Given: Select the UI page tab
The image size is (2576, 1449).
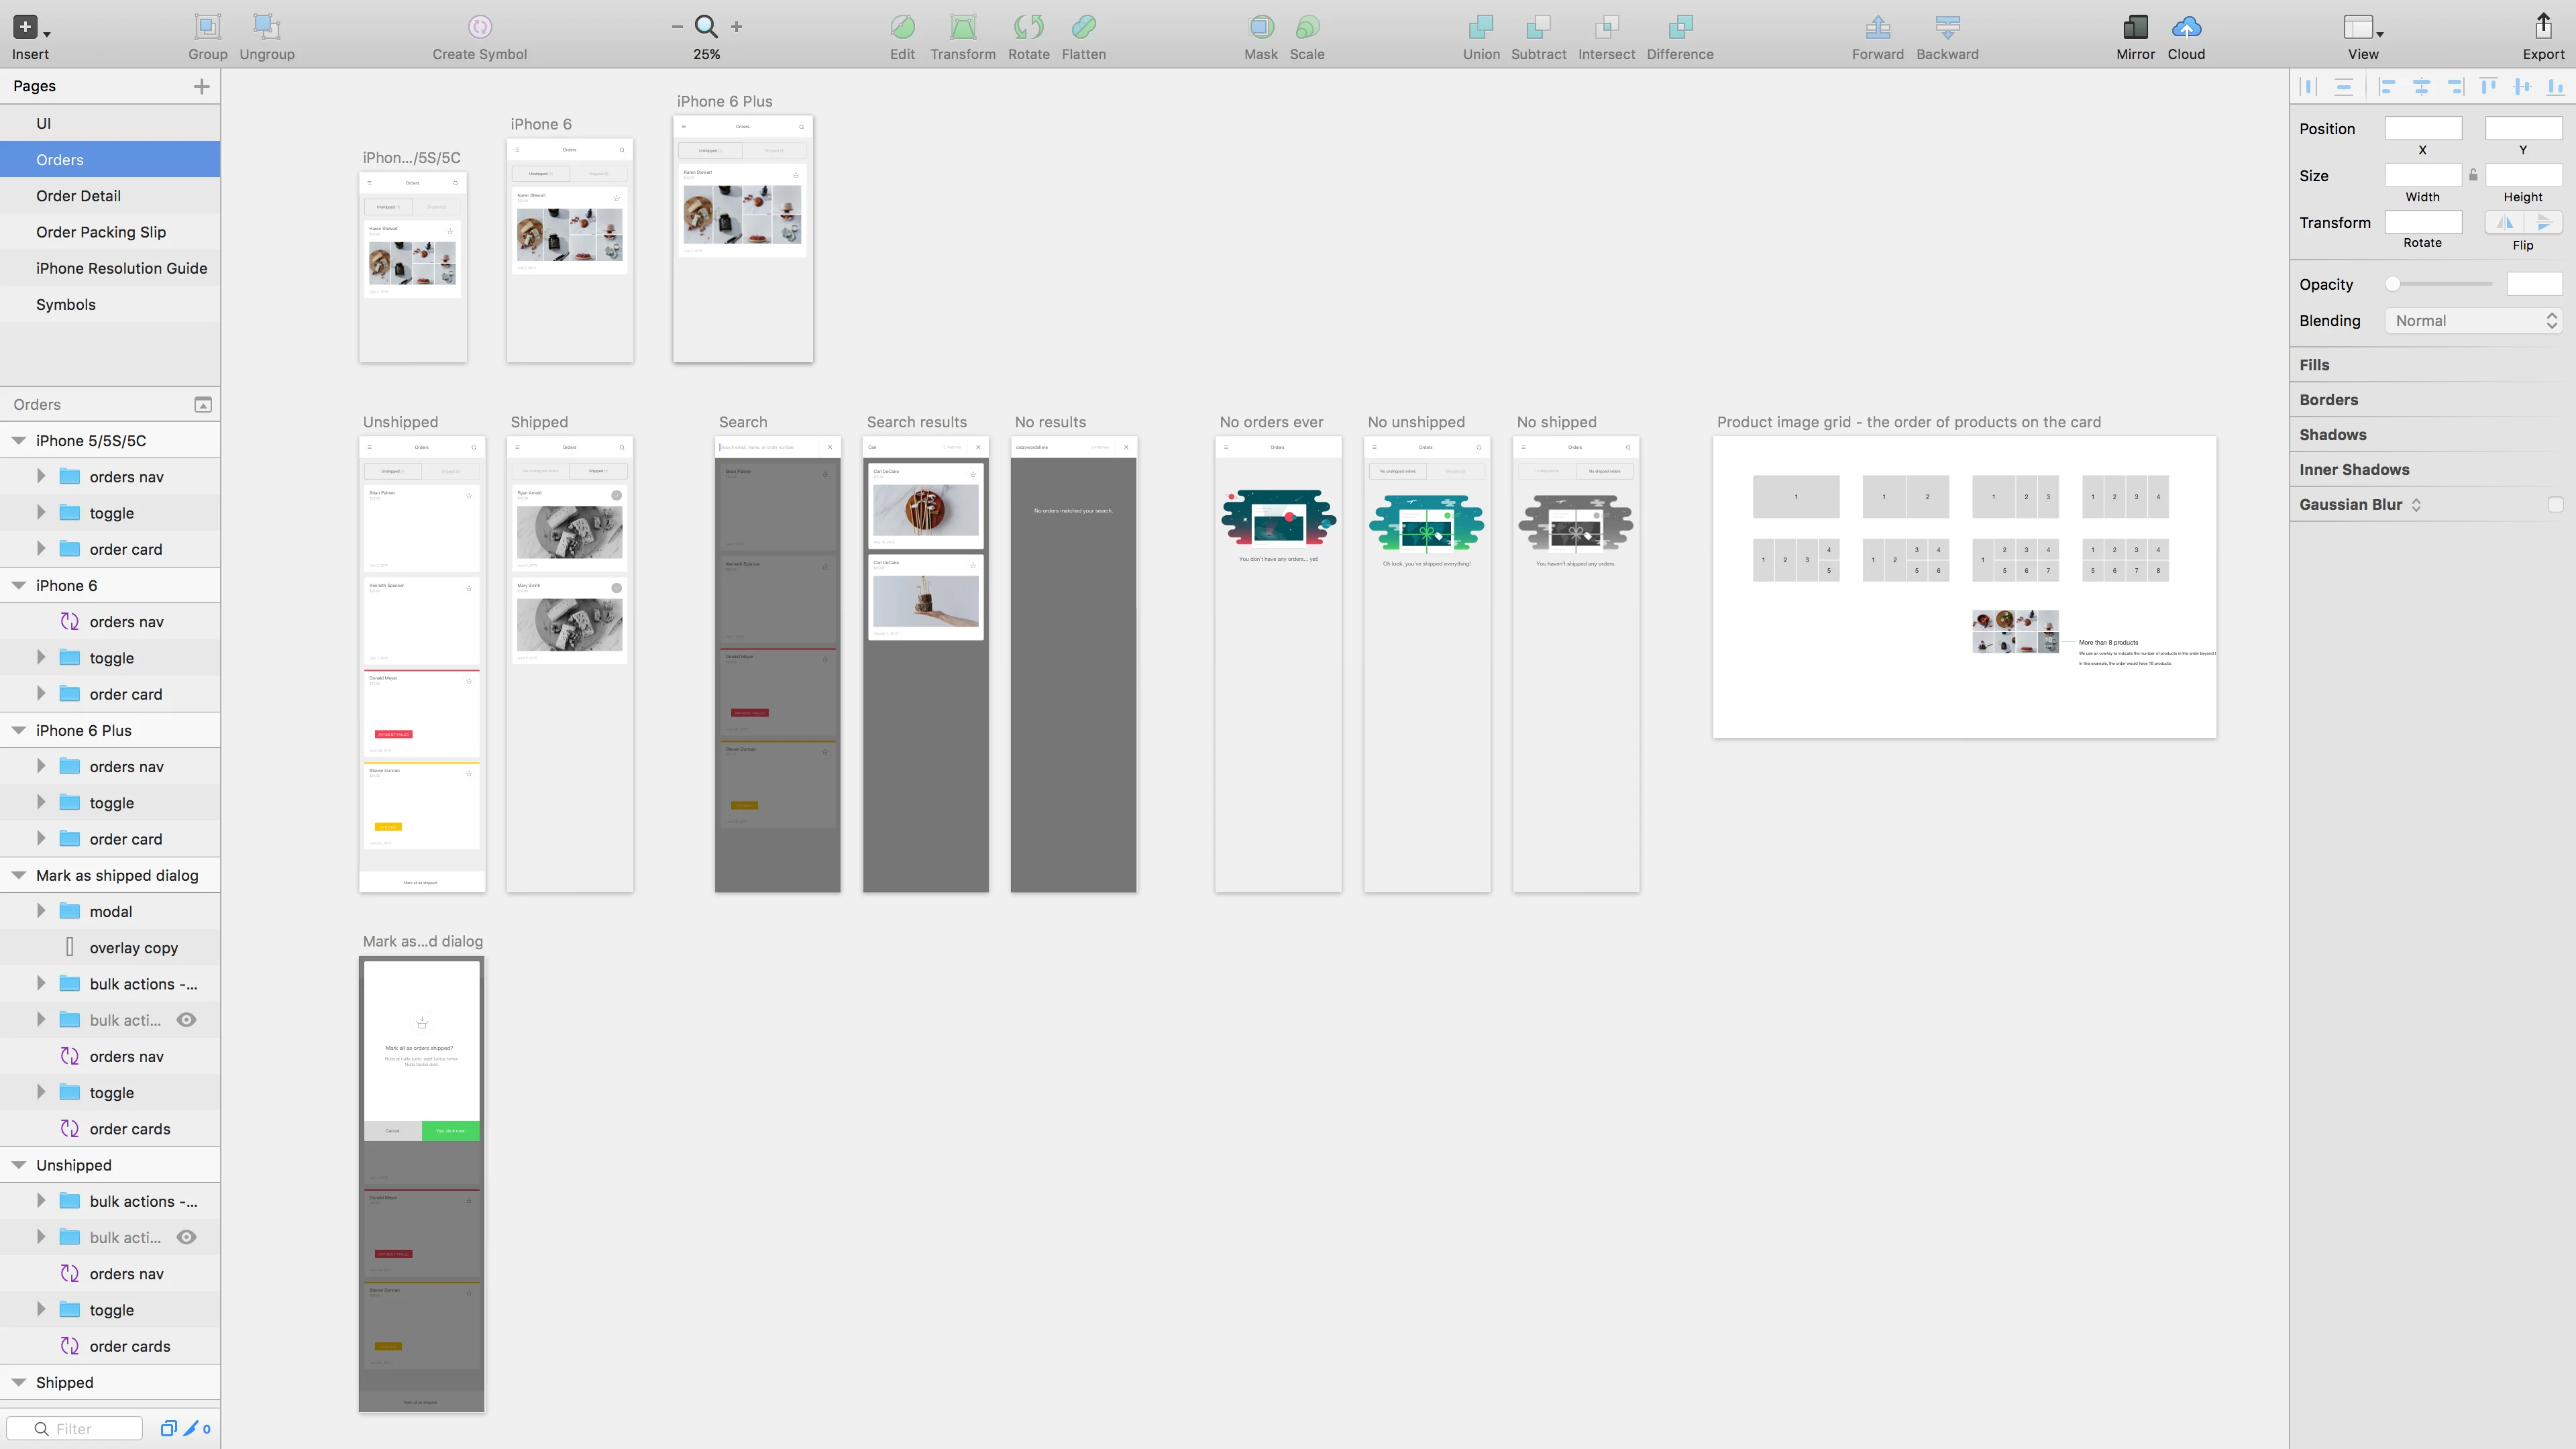Looking at the screenshot, I should [110, 122].
